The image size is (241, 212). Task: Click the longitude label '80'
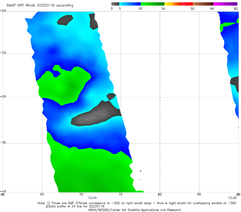[160, 194]
